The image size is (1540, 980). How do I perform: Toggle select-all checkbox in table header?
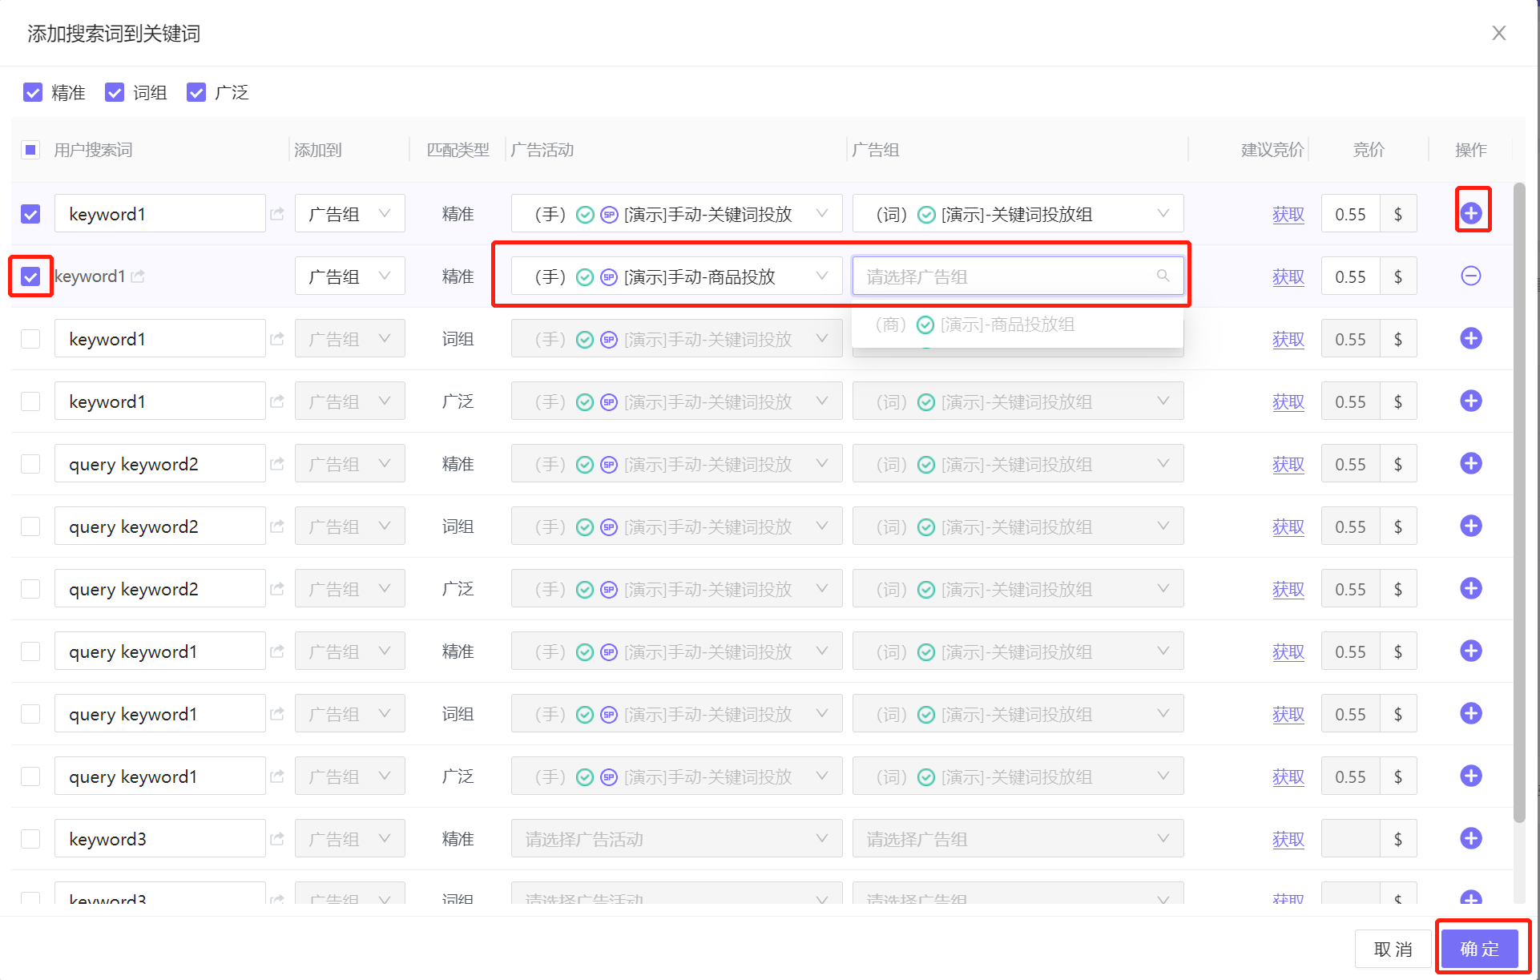point(30,150)
